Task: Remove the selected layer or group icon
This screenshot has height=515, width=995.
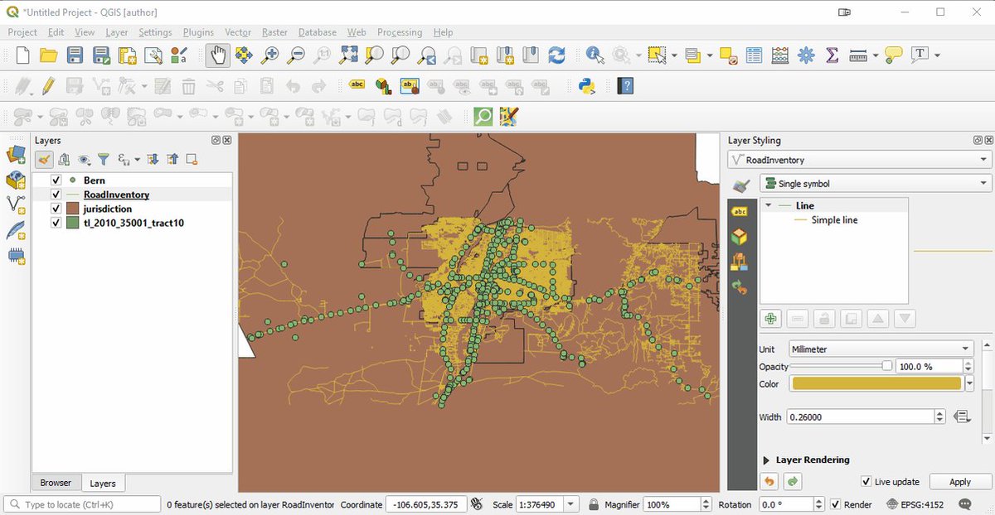Action: [192, 159]
